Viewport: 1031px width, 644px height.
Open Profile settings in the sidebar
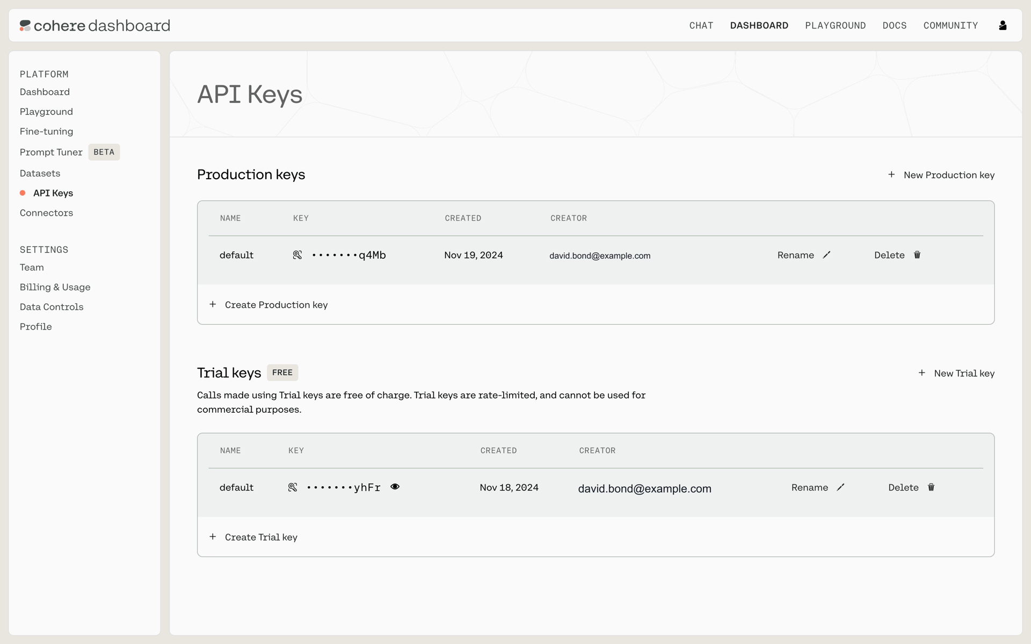coord(36,327)
